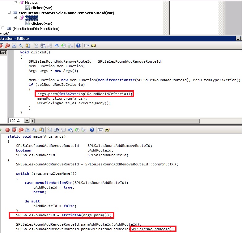The width and height of the screenshot is (242, 233).
Task: Open version history clock icon in main() editor toolbar
Action: tap(77, 130)
